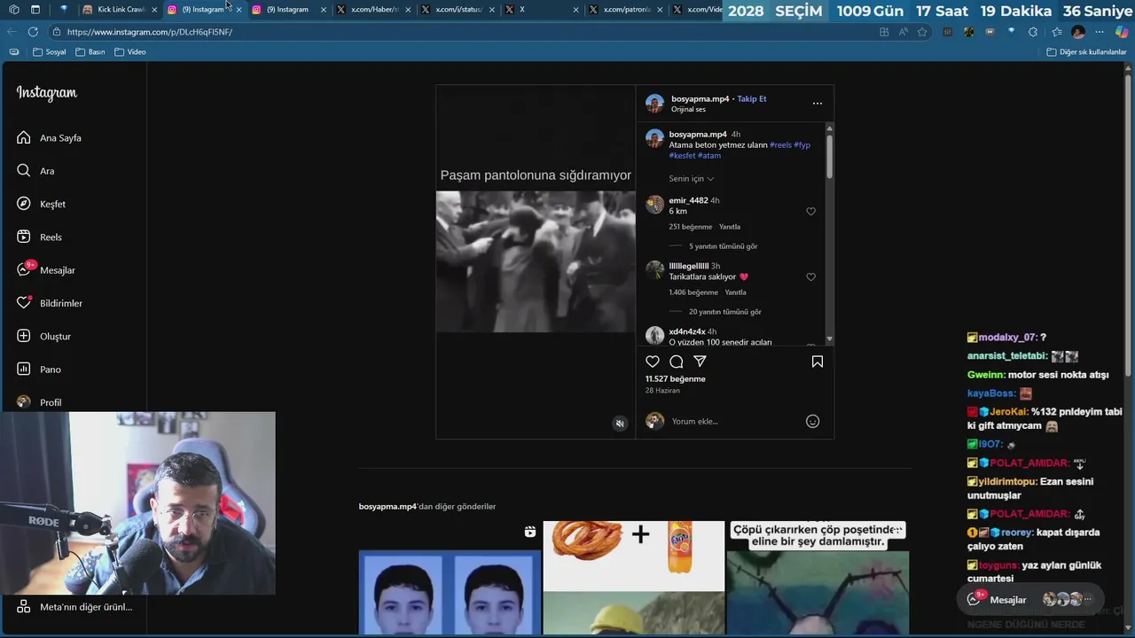Reply to emir_4482's comment with Yanıtla
This screenshot has height=638, width=1135.
click(x=729, y=227)
